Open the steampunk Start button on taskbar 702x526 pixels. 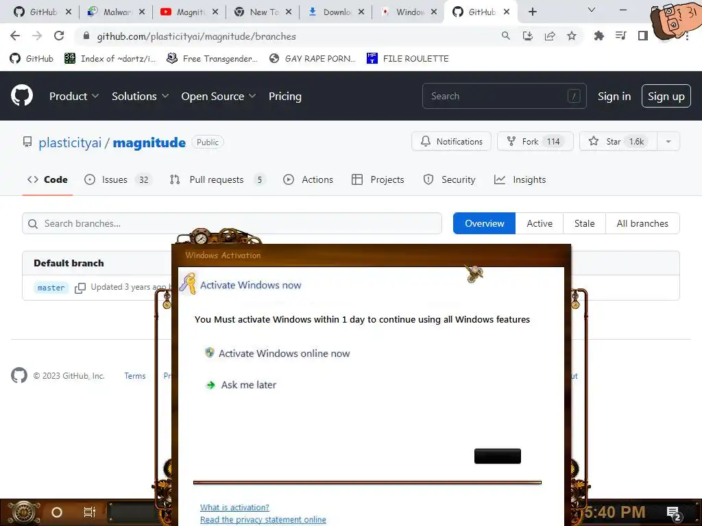point(23,512)
